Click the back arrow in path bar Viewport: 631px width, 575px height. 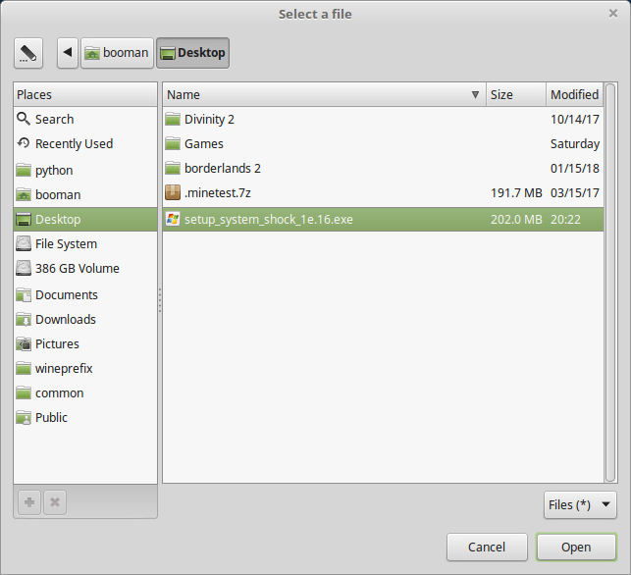pyautogui.click(x=68, y=53)
